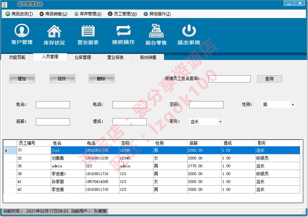This screenshot has width=308, height=217.
Task: Click employee number cell 41
Action: click(x=34, y=182)
